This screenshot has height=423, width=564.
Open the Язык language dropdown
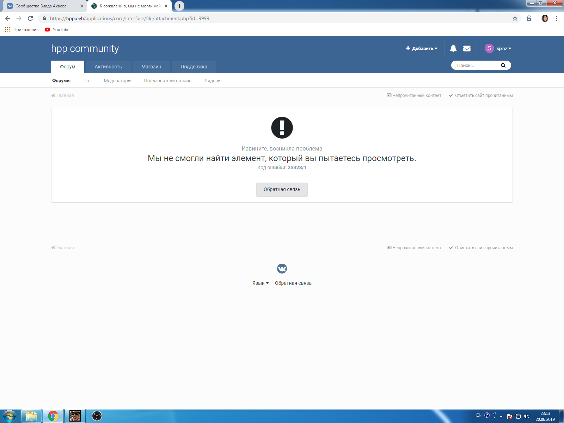pyautogui.click(x=260, y=283)
